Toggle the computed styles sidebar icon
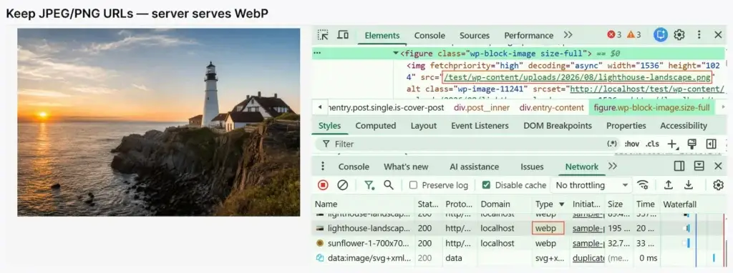This screenshot has width=733, height=273. [x=711, y=144]
